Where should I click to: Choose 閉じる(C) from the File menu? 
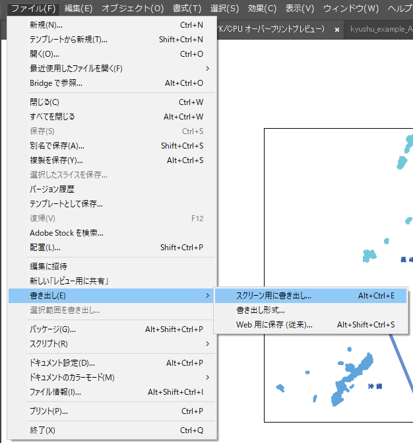pyautogui.click(x=44, y=102)
